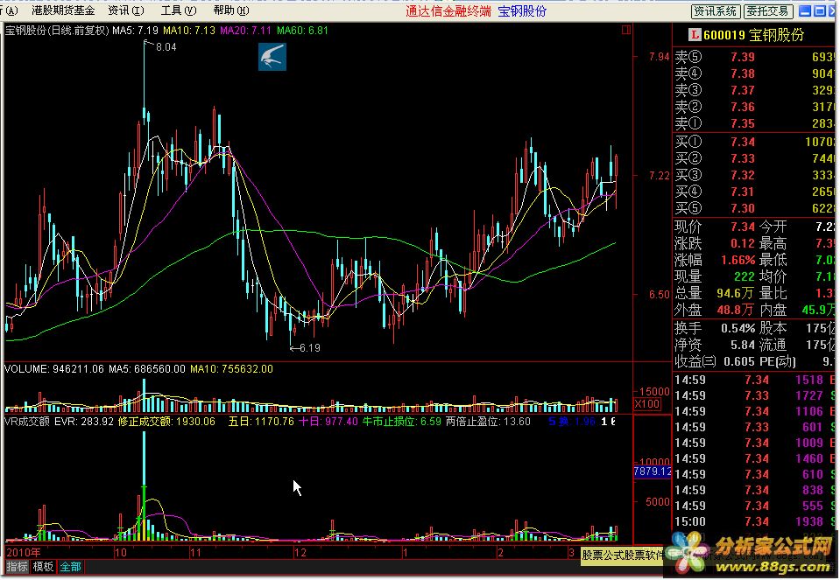Screen dimensions: 840x580
Task: Click the small red square icon at chart corner
Action: click(x=625, y=30)
